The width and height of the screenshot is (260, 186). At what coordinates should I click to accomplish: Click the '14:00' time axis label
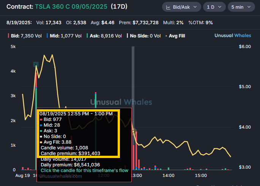168,175
